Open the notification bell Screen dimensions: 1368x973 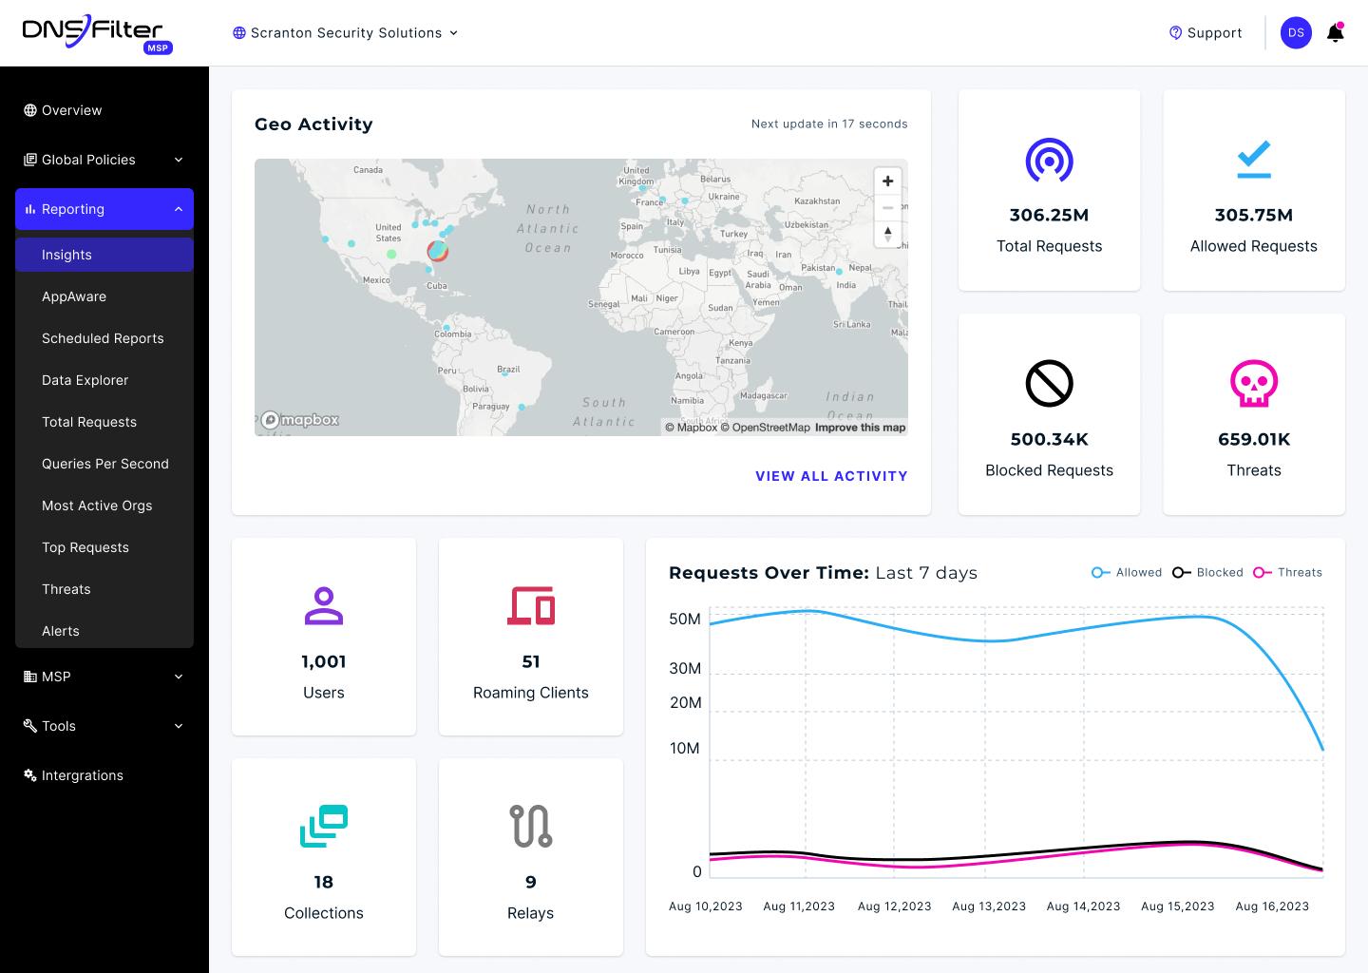pyautogui.click(x=1335, y=32)
